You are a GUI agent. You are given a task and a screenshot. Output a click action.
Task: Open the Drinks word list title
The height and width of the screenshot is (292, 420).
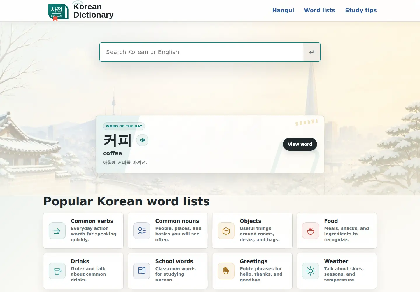pos(80,261)
